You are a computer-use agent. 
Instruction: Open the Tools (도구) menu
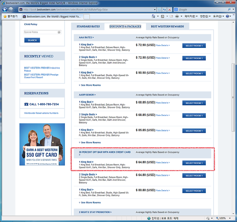(x=219, y=16)
